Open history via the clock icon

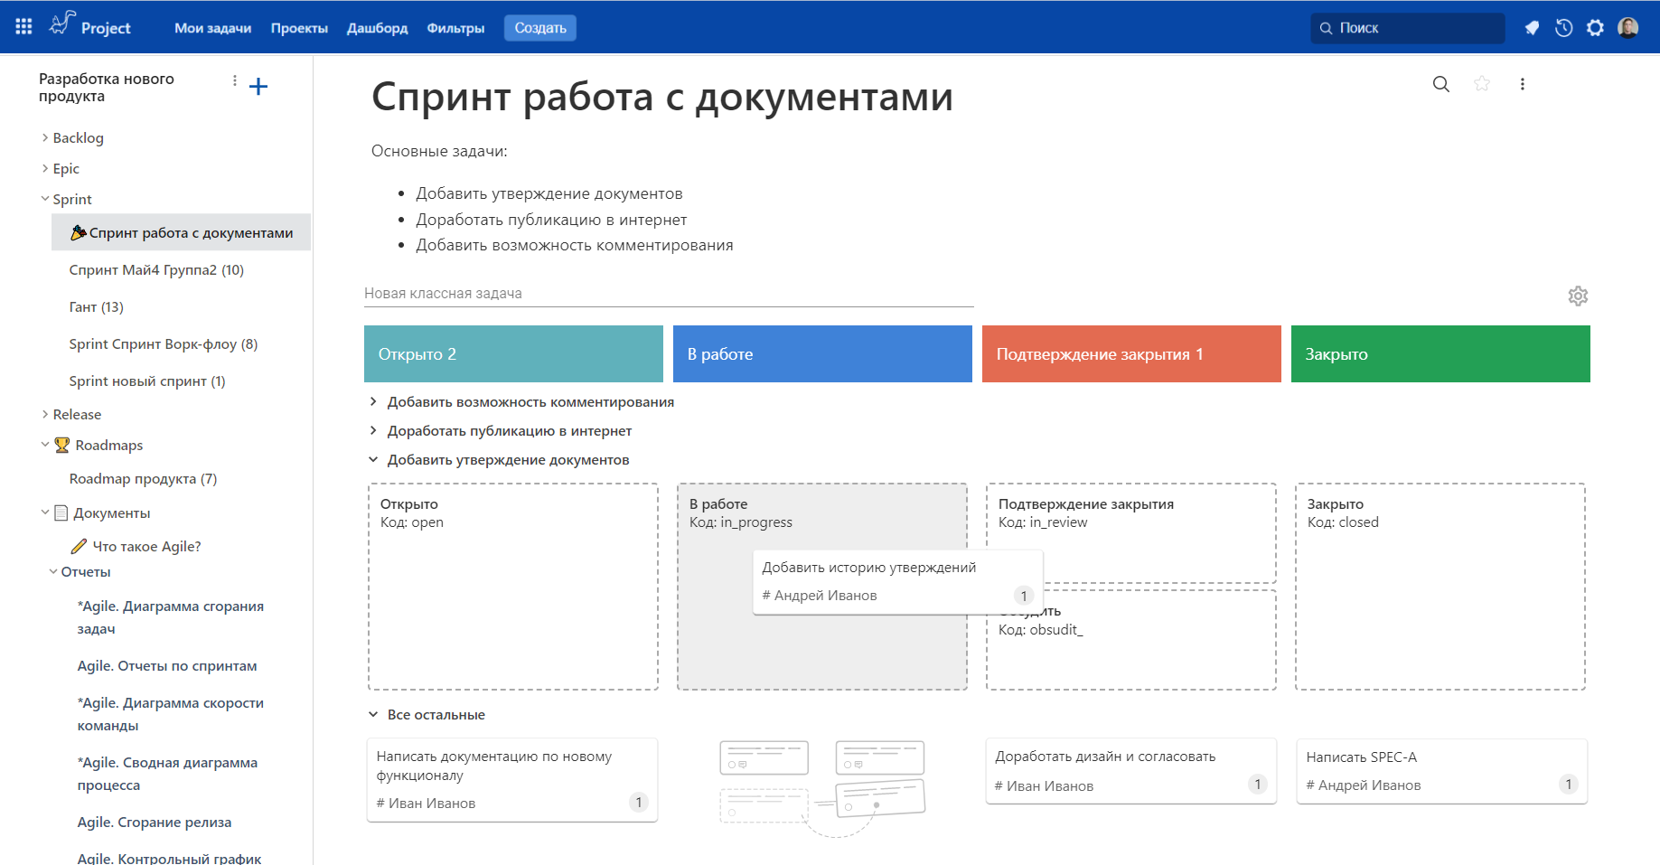(1564, 28)
